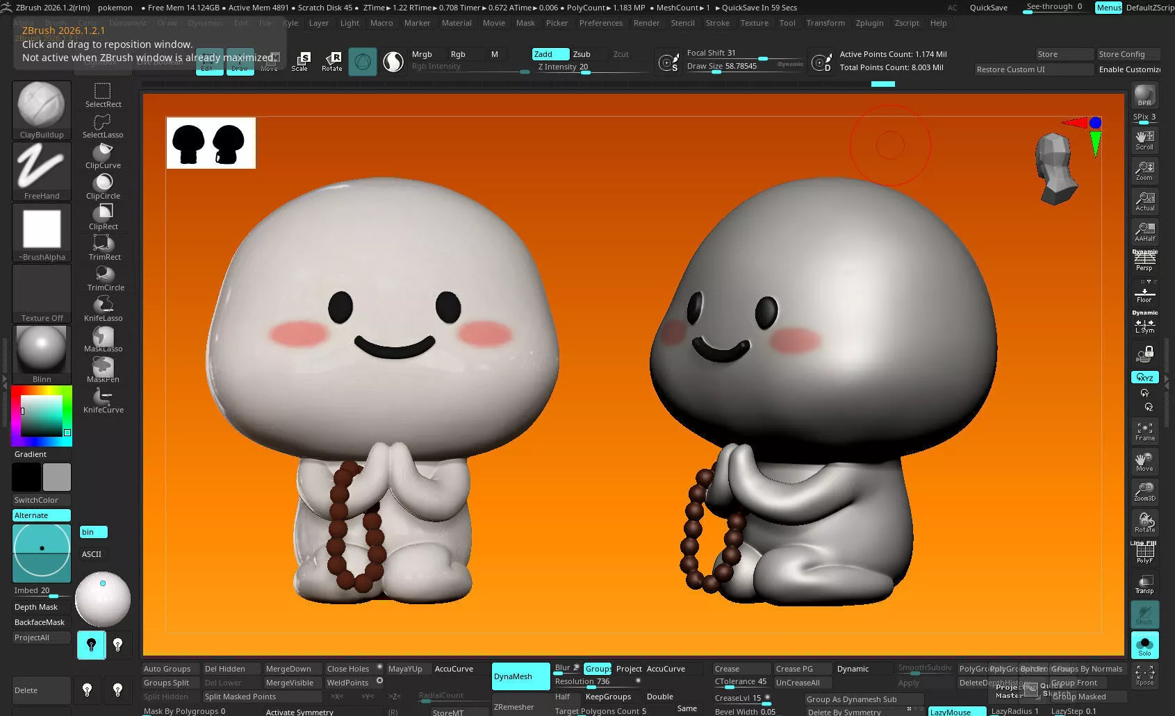Click Auto Groups
Image resolution: width=1175 pixels, height=716 pixels.
coord(170,669)
